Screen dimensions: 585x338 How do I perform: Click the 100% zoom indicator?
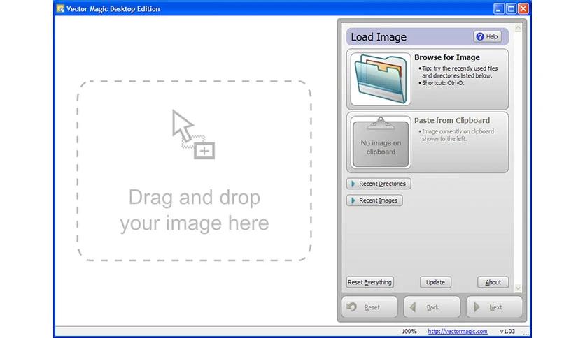[x=409, y=331]
